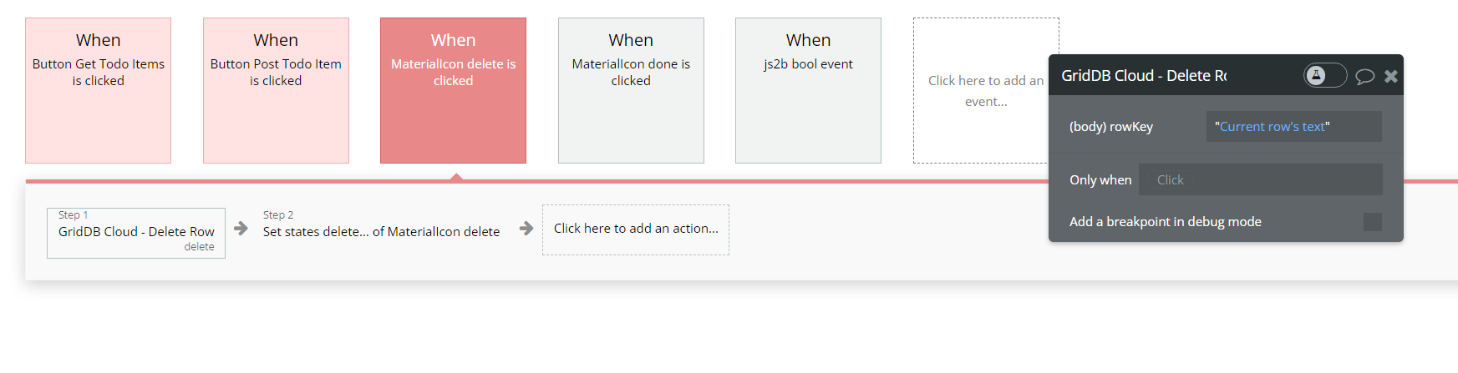Click here to add an action
The image size is (1458, 373).
click(x=636, y=229)
